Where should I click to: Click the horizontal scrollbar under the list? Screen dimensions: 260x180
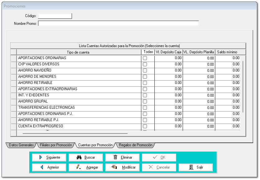point(75,134)
